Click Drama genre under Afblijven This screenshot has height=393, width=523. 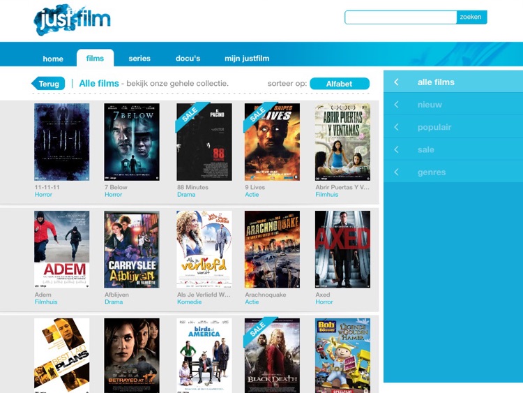tap(114, 302)
